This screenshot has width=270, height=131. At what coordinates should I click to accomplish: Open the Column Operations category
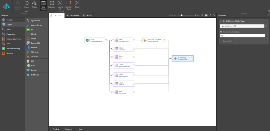pyautogui.click(x=13, y=39)
